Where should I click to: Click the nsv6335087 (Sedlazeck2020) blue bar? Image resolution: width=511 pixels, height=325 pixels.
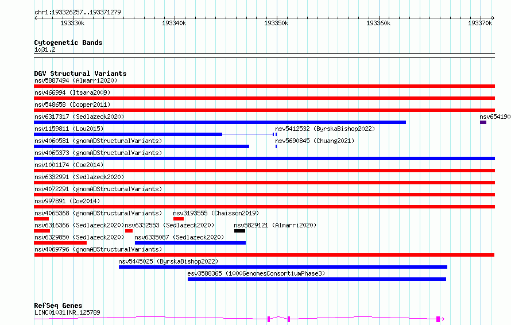pos(190,243)
